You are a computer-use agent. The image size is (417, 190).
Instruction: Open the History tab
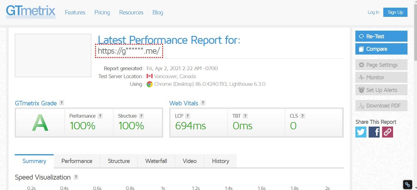tap(220, 161)
